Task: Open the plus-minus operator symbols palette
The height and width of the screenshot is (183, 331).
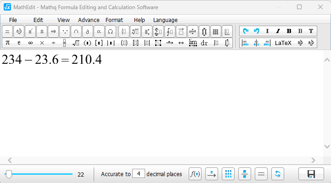Action: click(x=42, y=32)
